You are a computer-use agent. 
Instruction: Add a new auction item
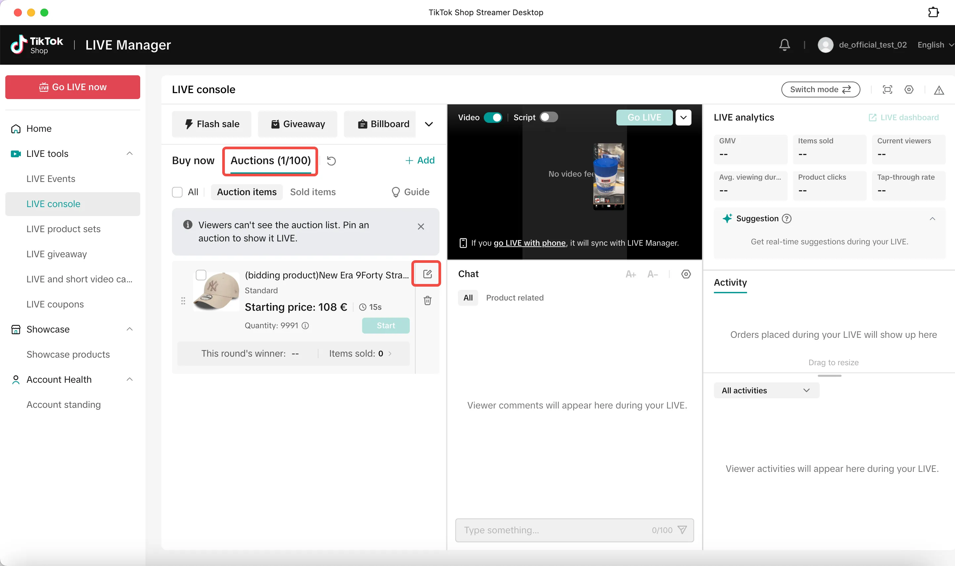[420, 160]
